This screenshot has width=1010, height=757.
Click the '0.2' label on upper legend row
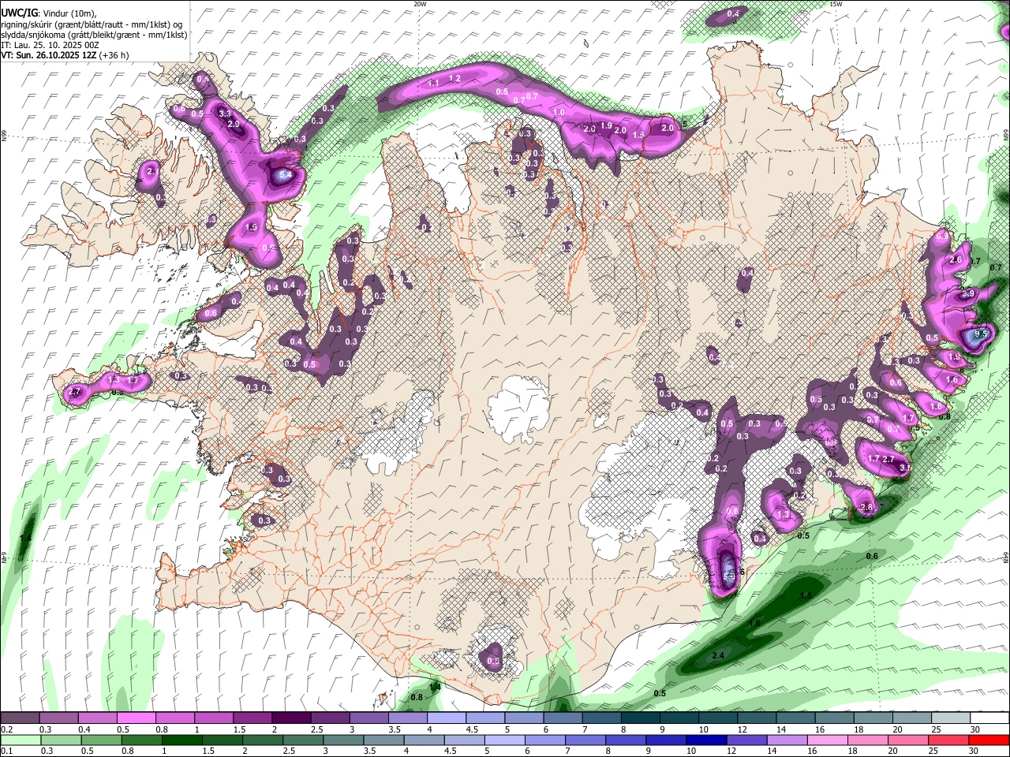click(7, 729)
